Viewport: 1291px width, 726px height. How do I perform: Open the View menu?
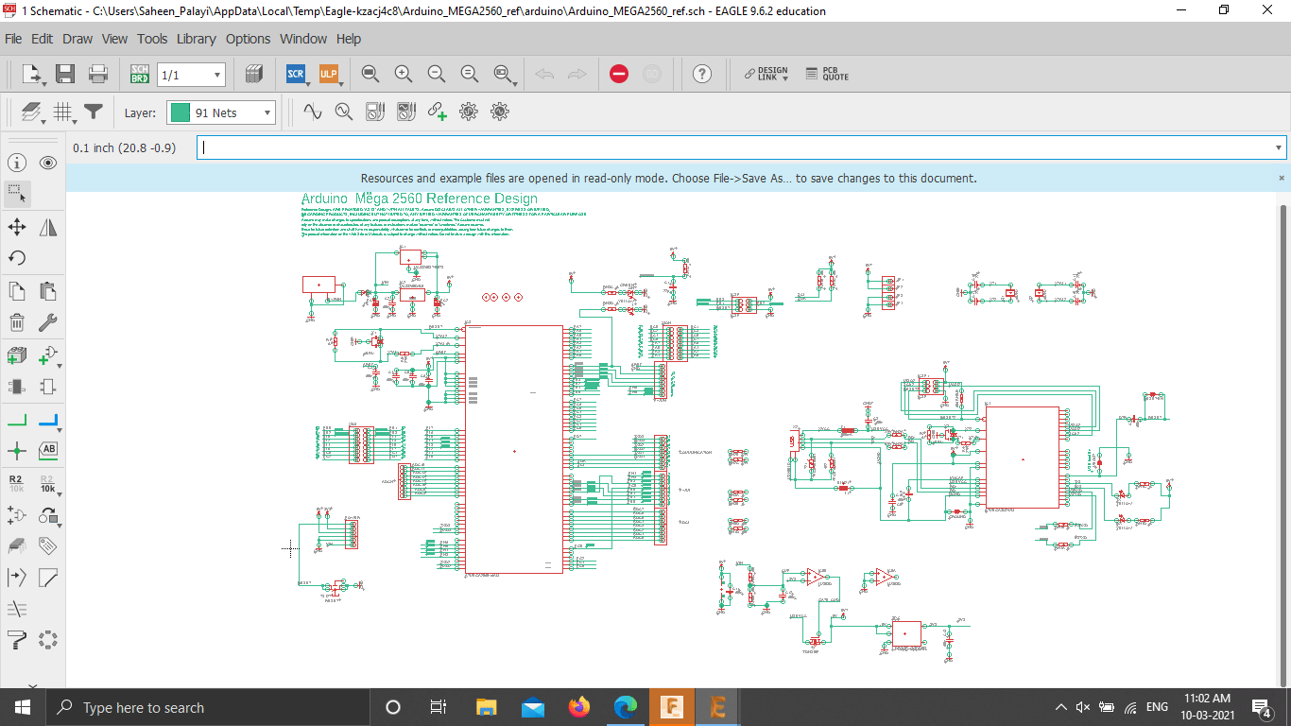[x=114, y=39]
